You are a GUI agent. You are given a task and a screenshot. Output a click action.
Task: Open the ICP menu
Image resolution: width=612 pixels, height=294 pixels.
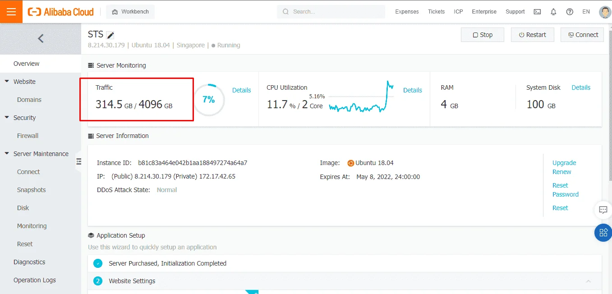(458, 12)
